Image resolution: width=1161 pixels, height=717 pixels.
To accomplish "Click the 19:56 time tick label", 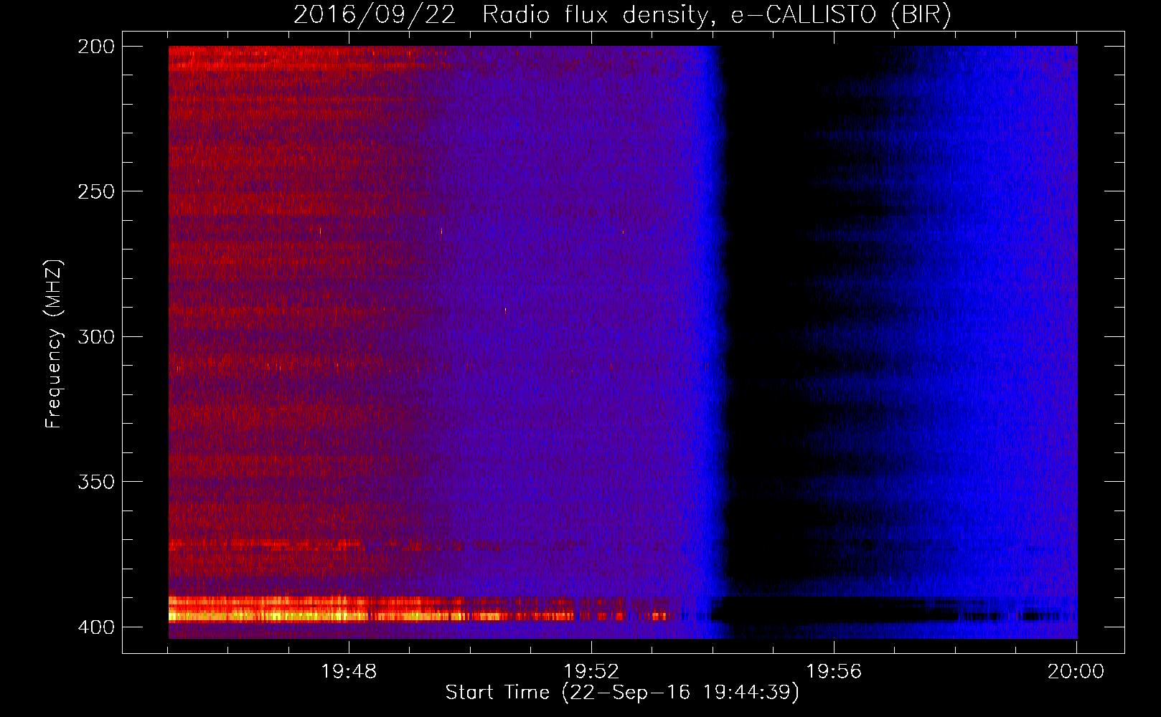I will click(834, 672).
